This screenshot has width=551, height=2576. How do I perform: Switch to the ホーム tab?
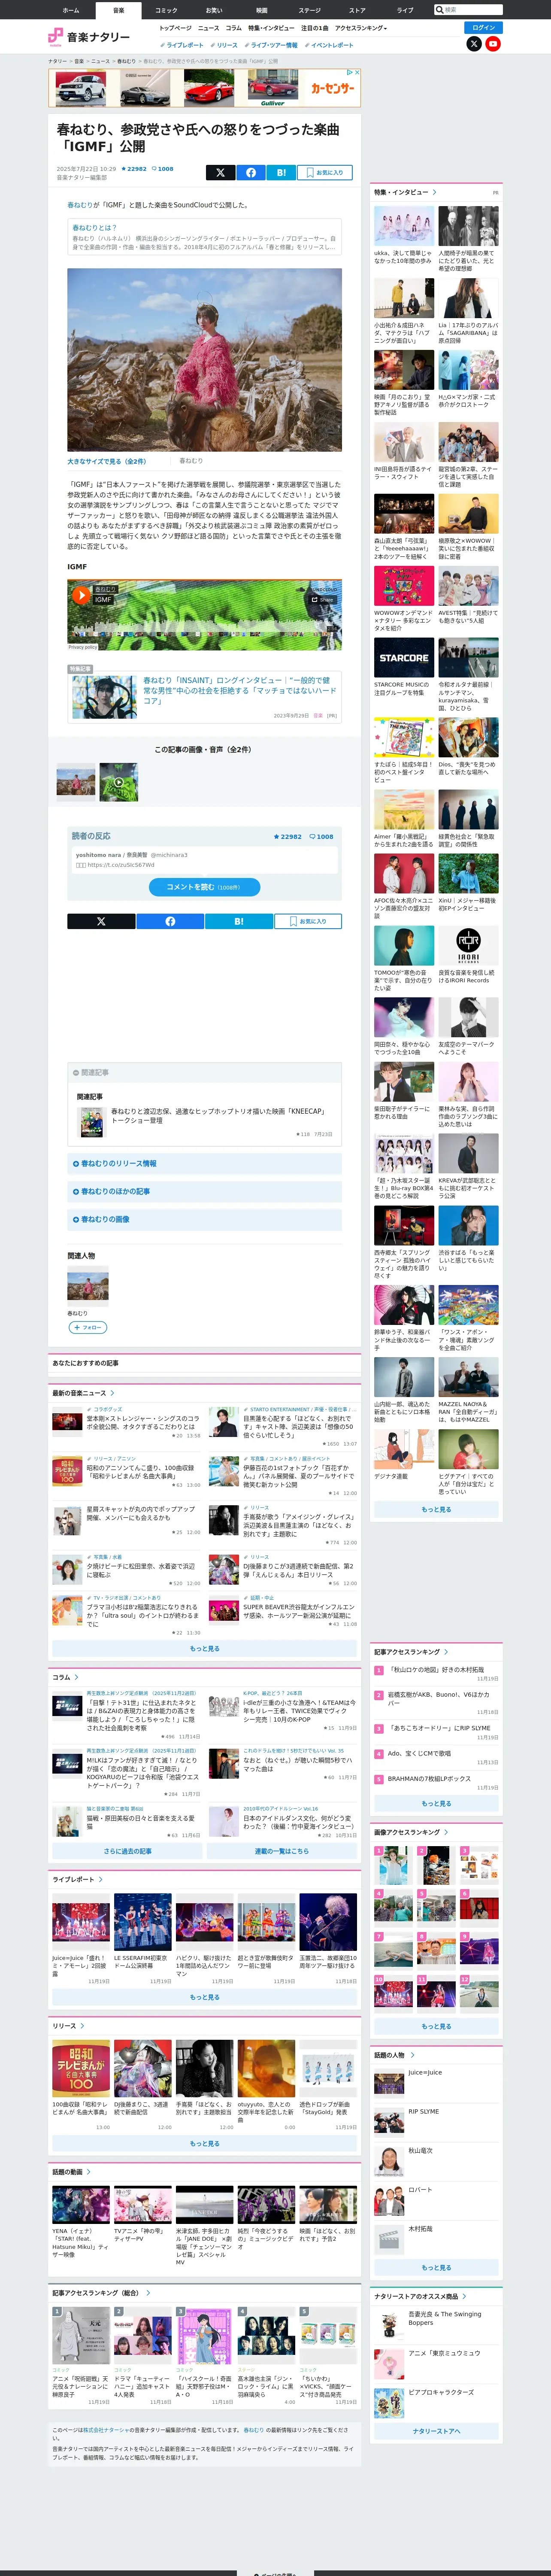coord(71,10)
